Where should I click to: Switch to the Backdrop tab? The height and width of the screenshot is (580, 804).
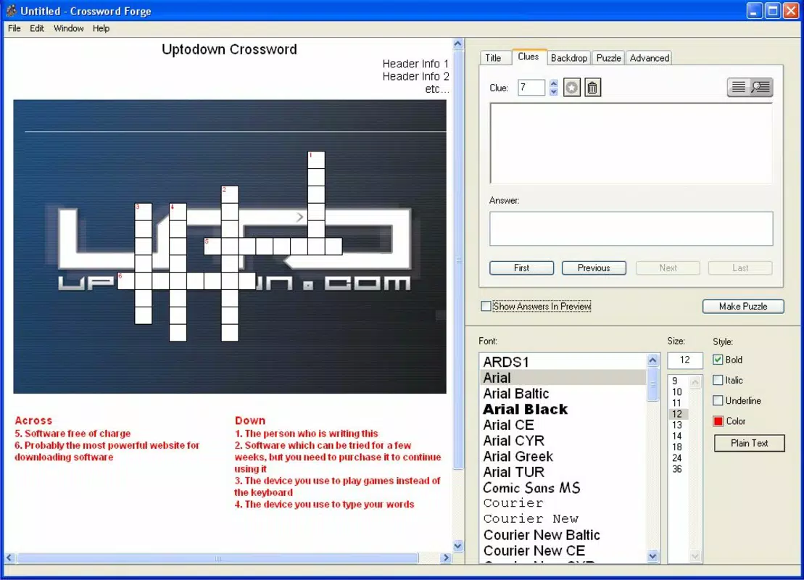click(569, 58)
